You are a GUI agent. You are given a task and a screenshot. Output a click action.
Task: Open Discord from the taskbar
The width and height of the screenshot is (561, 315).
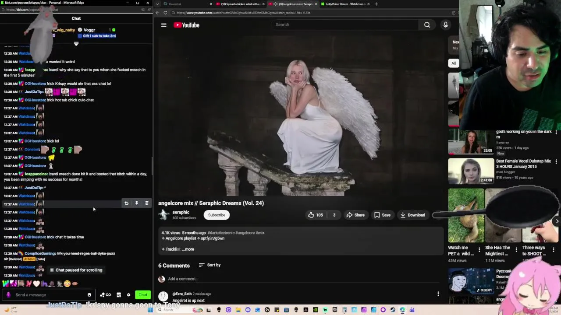tap(248, 310)
